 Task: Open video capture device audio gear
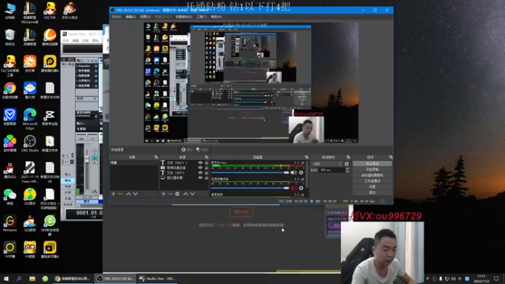point(301,188)
